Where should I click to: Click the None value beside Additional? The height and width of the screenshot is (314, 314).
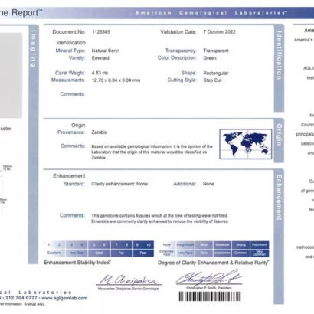point(208,184)
